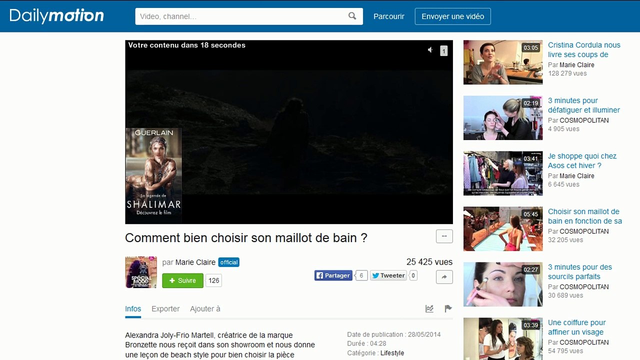Open the Cristina Cordula video thumbnail
The width and height of the screenshot is (640, 360).
(503, 62)
